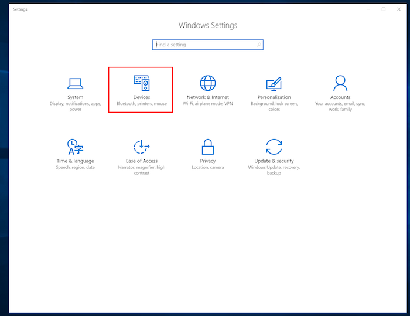The image size is (410, 316).
Task: Open the Accounts person icon
Action: pos(340,83)
